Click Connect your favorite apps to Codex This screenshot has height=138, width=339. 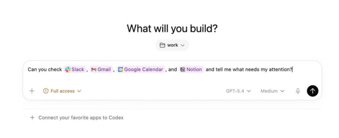pyautogui.click(x=81, y=118)
